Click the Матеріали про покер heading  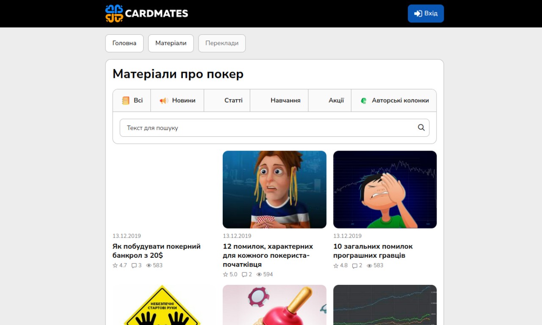pyautogui.click(x=178, y=74)
